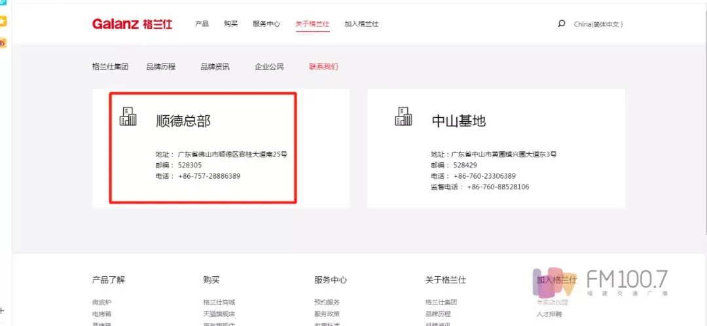This screenshot has height=326, width=707.
Task: Open the 预约服务 footer link
Action: click(x=327, y=302)
